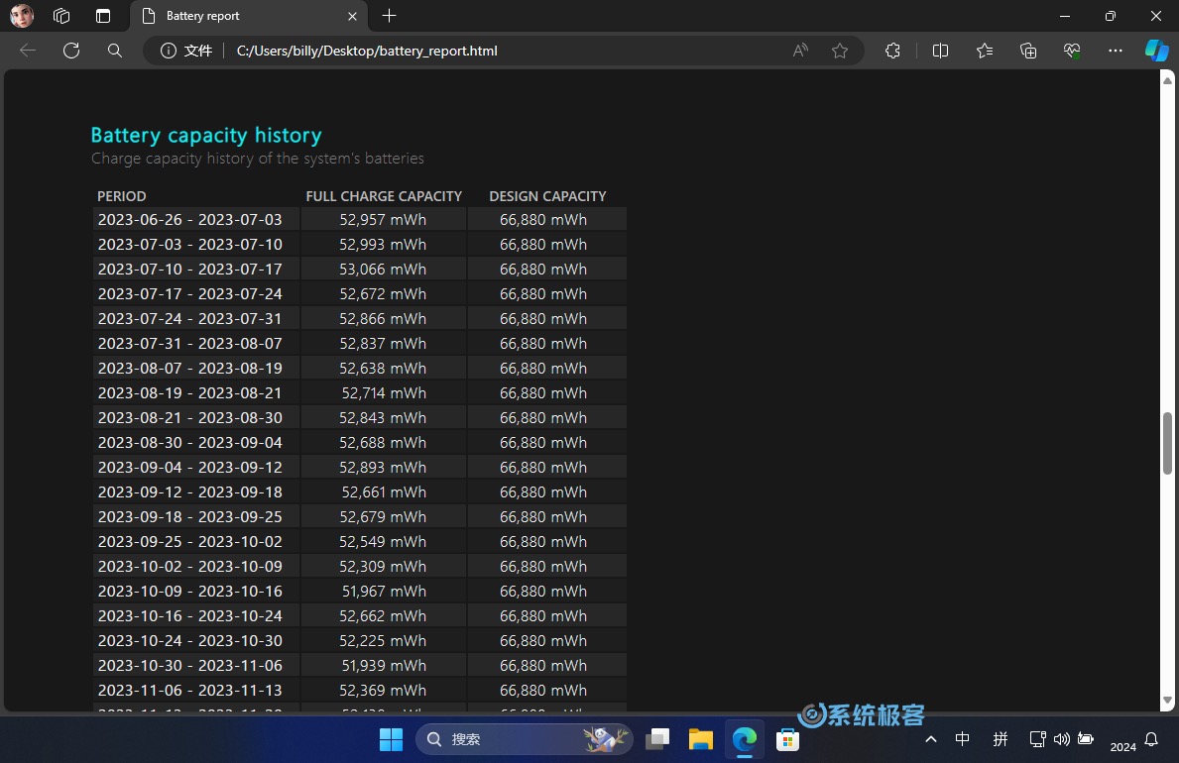Launch the Copilot sidebar
Image resolution: width=1179 pixels, height=763 pixels.
pyautogui.click(x=1156, y=51)
